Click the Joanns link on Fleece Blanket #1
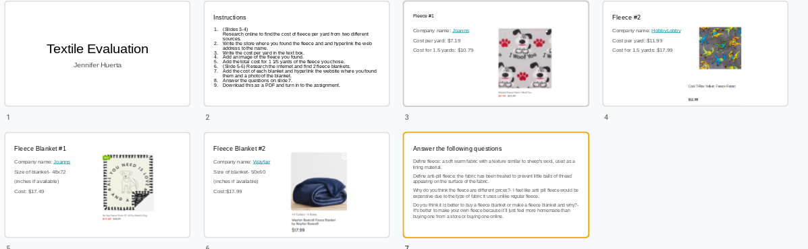The image size is (808, 249). click(62, 162)
